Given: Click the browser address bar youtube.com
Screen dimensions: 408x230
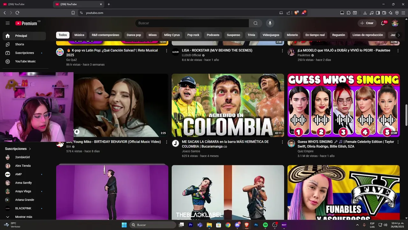Looking at the screenshot, I should pos(178,13).
